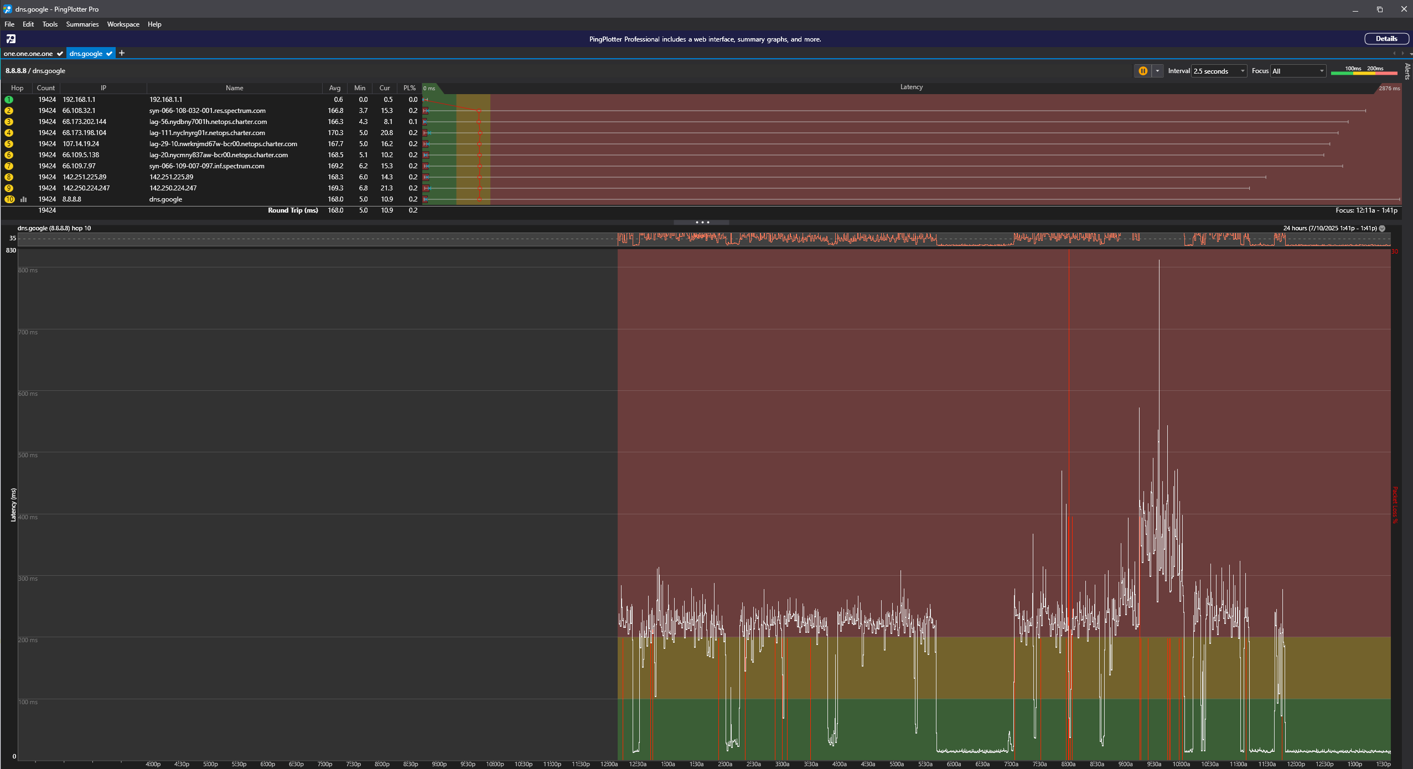This screenshot has height=769, width=1413.
Task: Click the yellow hop 10 indicator
Action: 9,199
